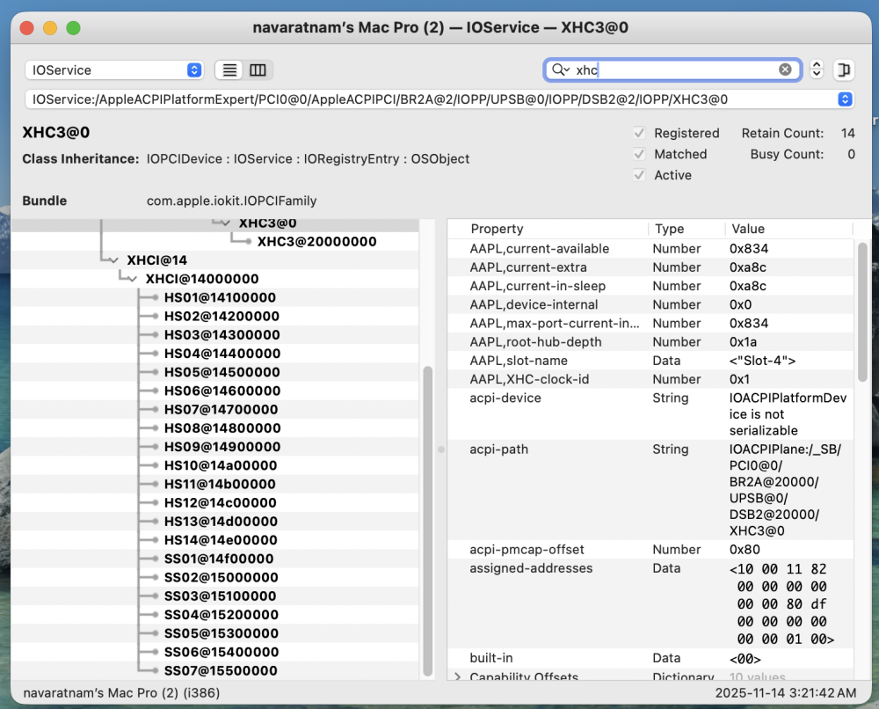
Task: Select HS11@14b00000 in the tree
Action: tap(220, 484)
